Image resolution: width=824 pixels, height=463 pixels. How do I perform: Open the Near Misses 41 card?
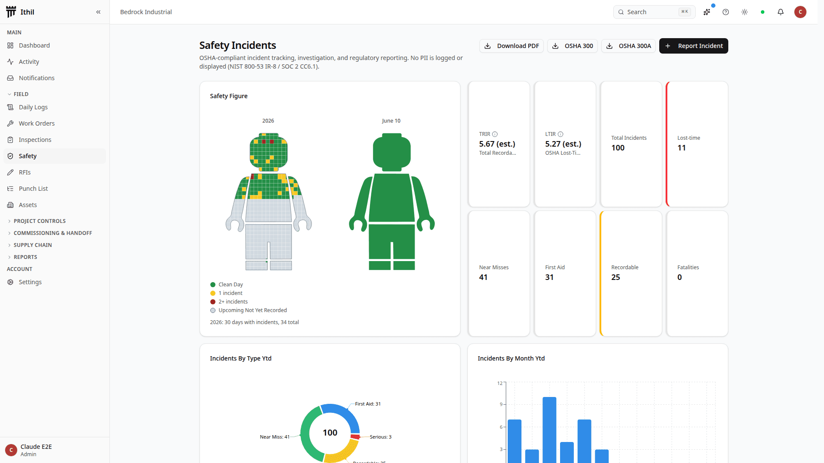point(499,274)
